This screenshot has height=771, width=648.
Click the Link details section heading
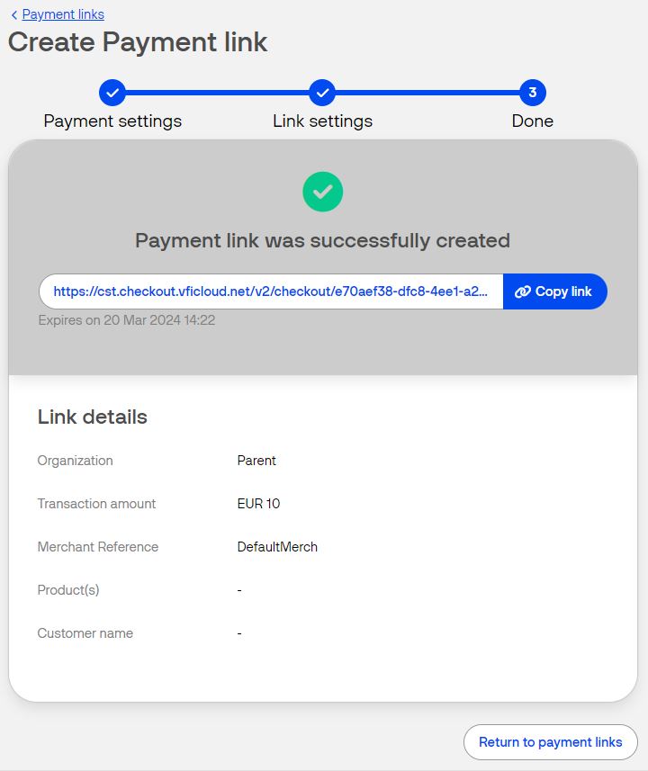(94, 417)
